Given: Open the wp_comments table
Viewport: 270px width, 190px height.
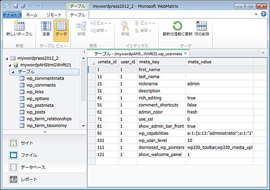Looking at the screenshot, I should pyautogui.click(x=41, y=85).
